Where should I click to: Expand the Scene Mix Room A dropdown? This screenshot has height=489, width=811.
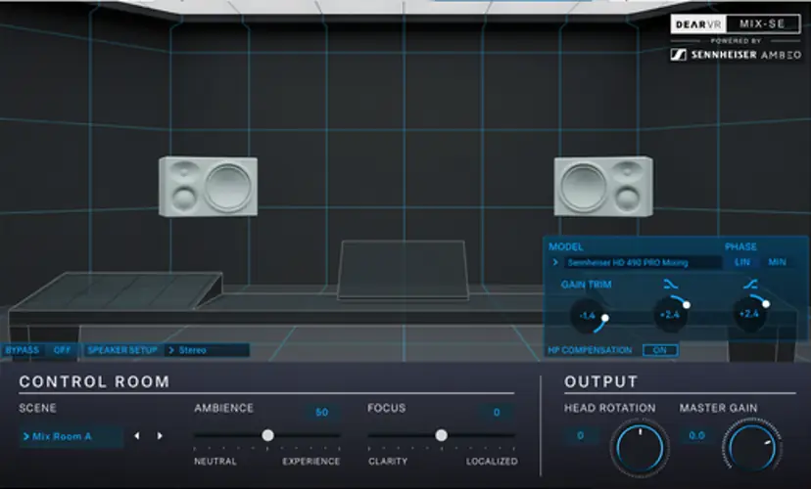[x=71, y=436]
